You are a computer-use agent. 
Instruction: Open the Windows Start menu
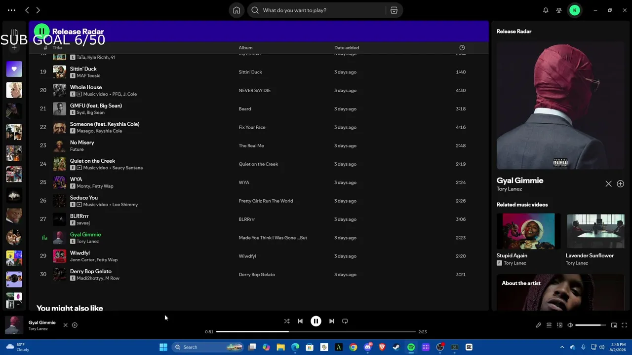[163, 347]
